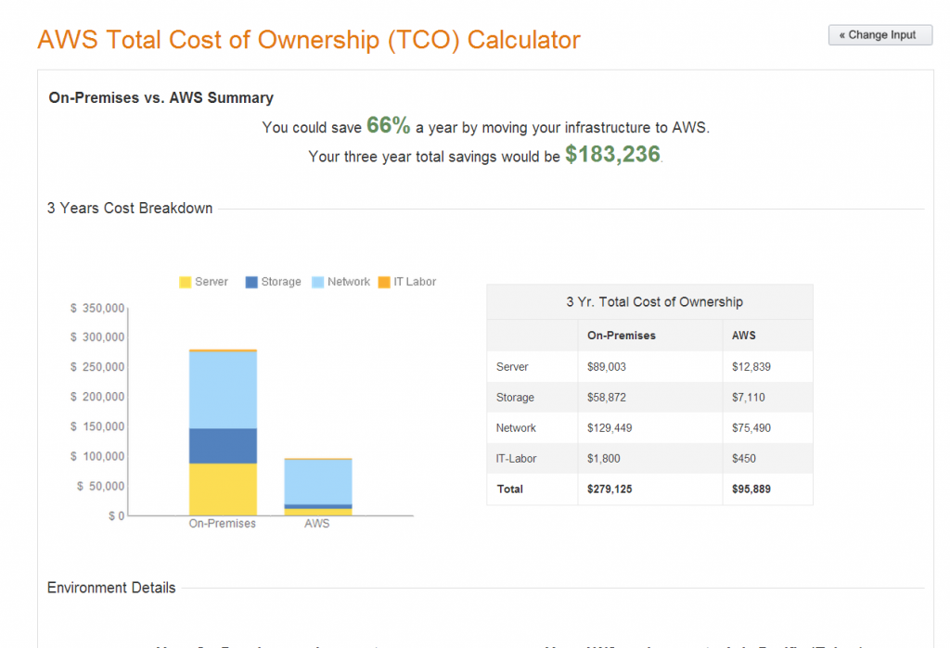Toggle the Network legend swatch
950x648 pixels.
tap(316, 281)
